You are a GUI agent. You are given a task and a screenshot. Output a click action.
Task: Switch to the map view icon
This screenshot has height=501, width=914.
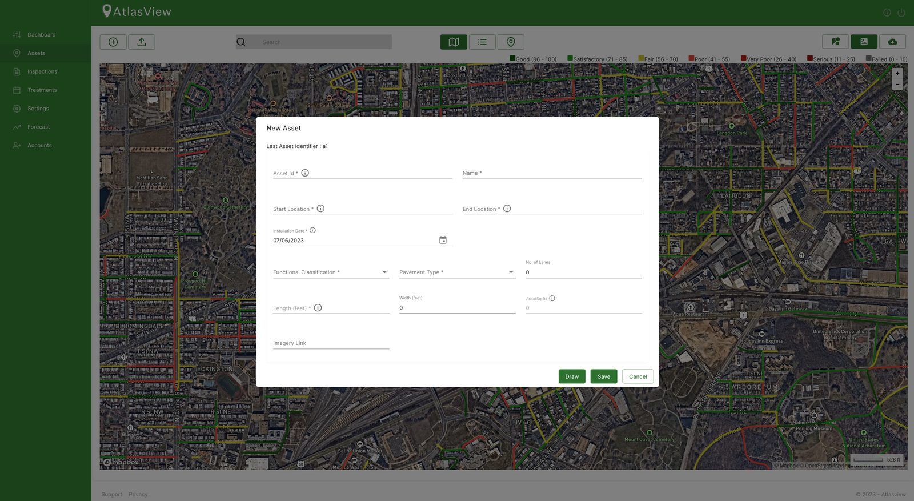454,42
